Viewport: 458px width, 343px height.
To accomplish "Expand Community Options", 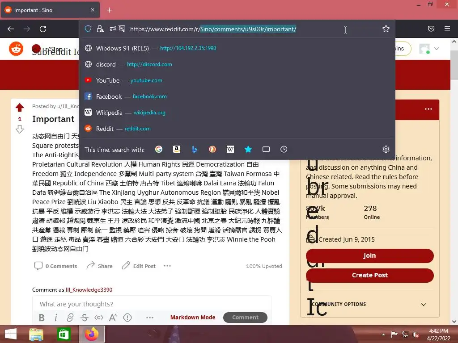I will pos(369,304).
